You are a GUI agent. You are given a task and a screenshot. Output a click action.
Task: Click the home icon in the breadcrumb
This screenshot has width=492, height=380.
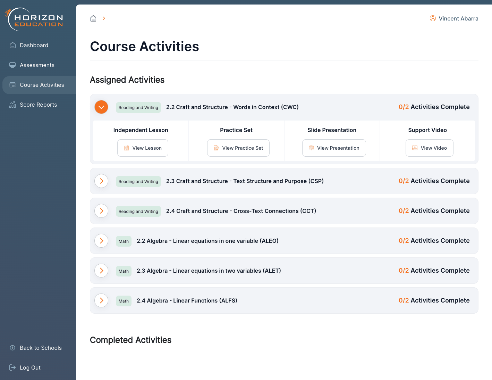tap(93, 18)
